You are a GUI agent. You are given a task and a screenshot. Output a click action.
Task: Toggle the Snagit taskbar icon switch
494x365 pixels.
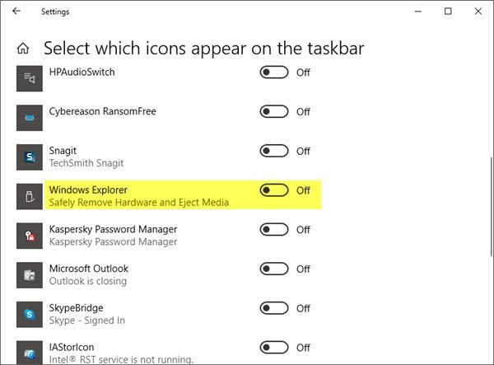click(274, 151)
